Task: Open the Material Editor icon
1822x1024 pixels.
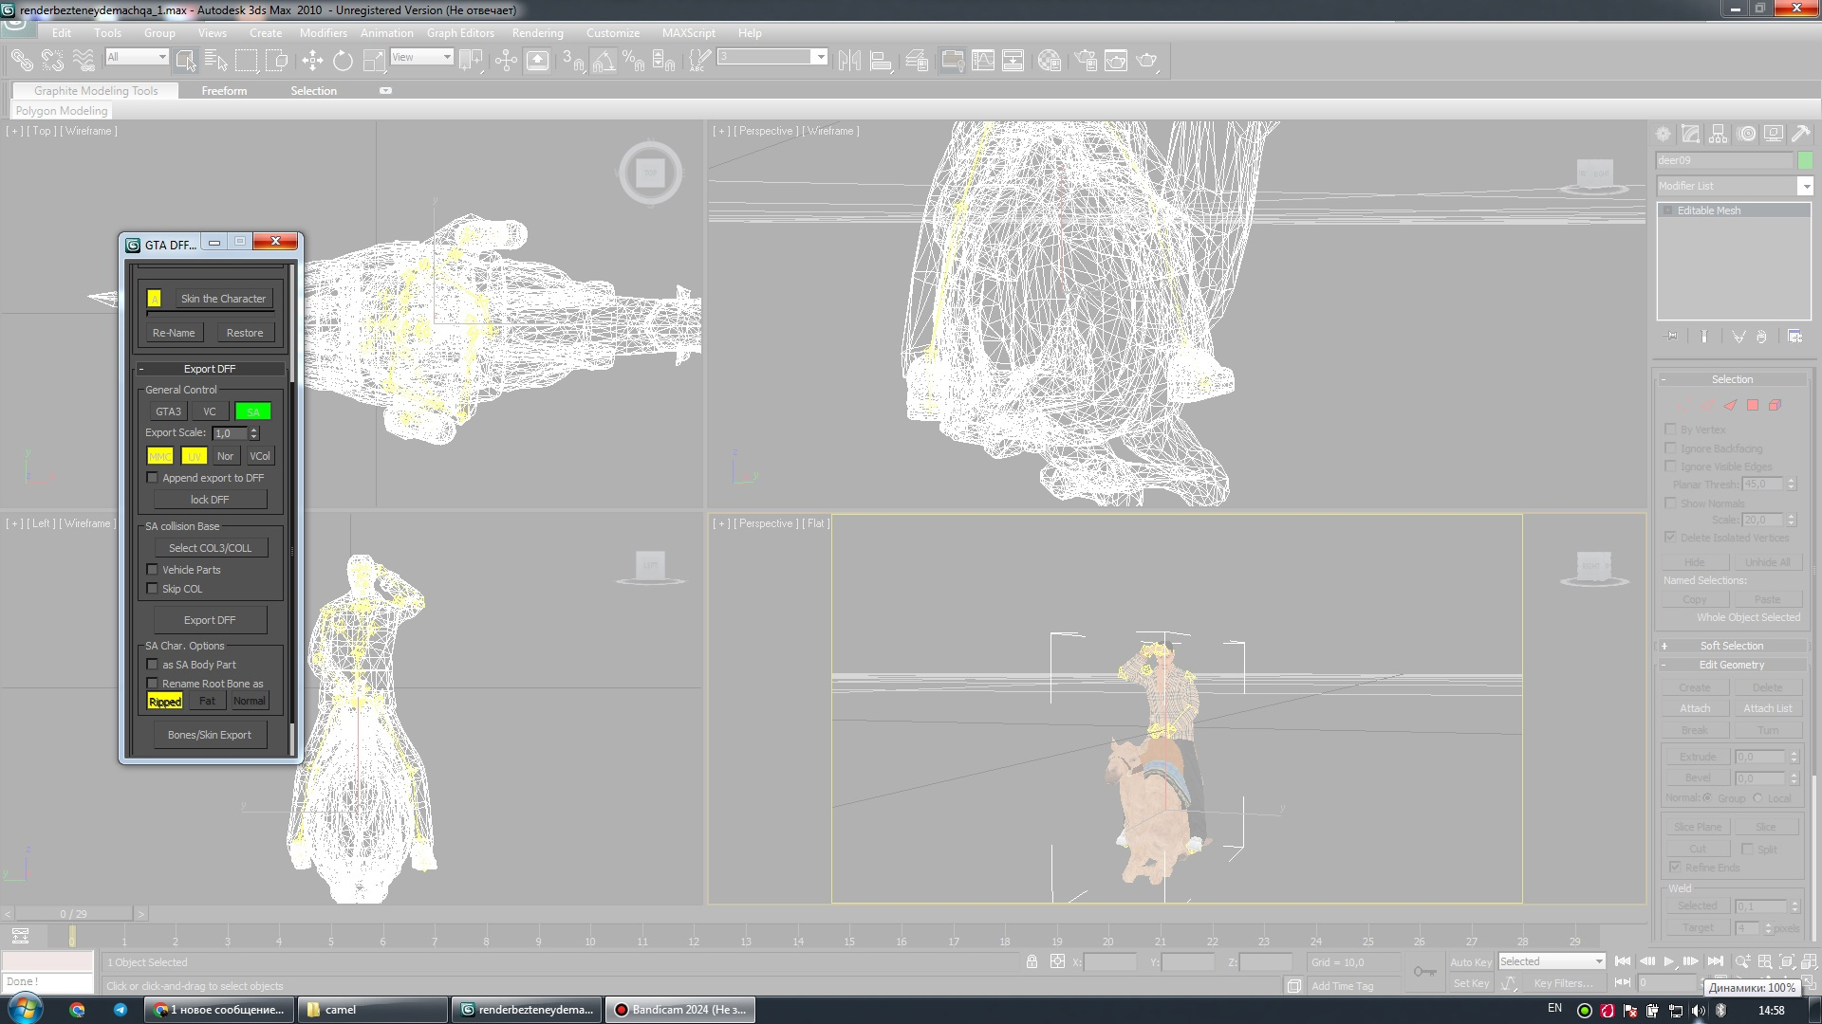Action: (x=1049, y=61)
